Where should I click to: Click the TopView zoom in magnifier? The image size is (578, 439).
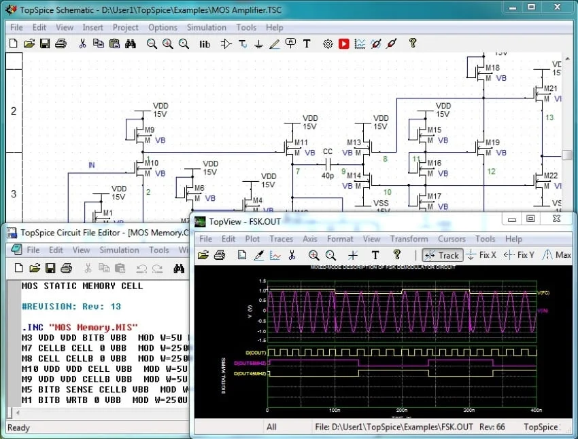pyautogui.click(x=313, y=255)
